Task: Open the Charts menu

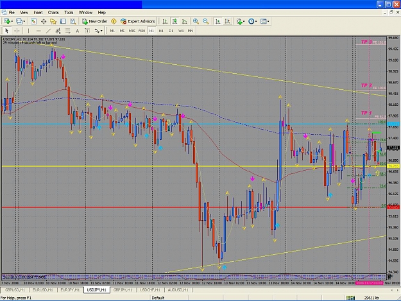Action: (x=53, y=12)
